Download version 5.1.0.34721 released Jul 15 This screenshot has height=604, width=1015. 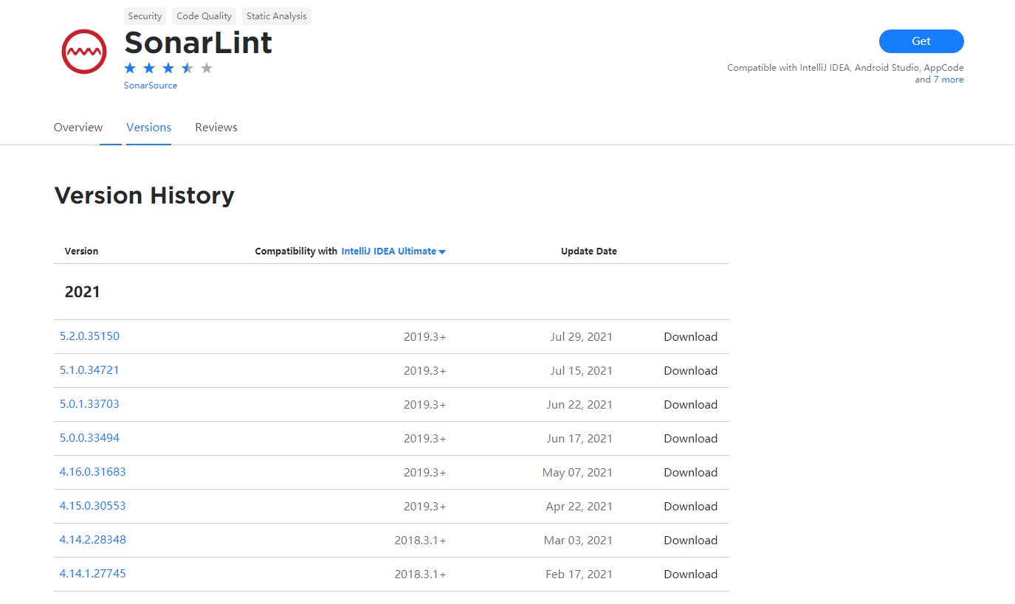690,371
